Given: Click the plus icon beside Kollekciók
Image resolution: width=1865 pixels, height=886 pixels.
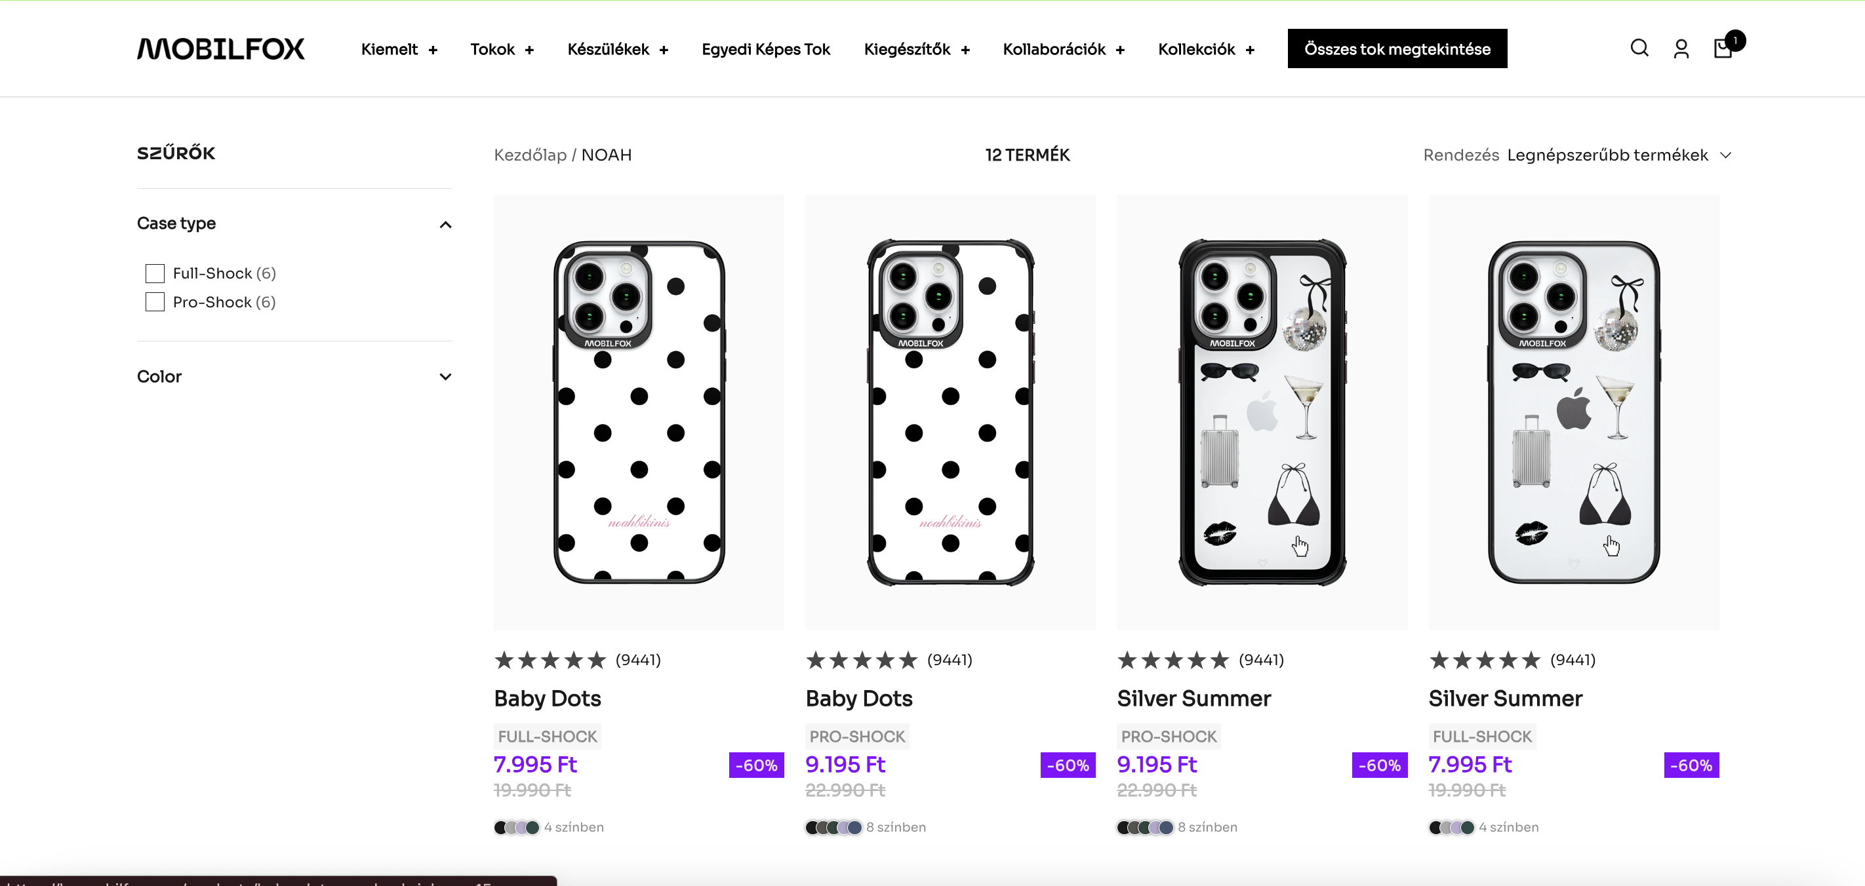Looking at the screenshot, I should point(1250,50).
